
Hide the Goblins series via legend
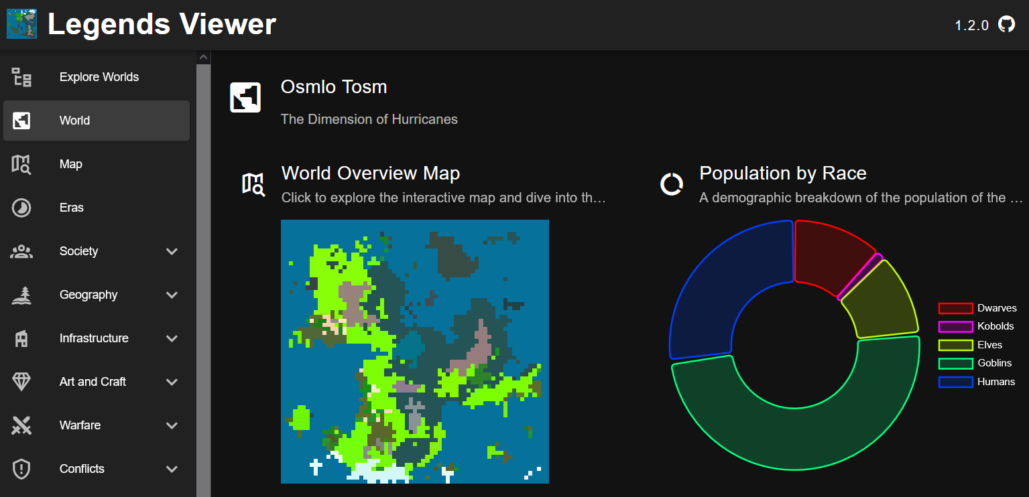(x=976, y=363)
